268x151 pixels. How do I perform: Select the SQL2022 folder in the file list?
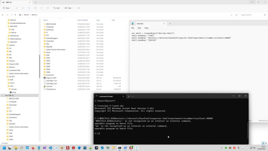pyautogui.click(x=49, y=47)
